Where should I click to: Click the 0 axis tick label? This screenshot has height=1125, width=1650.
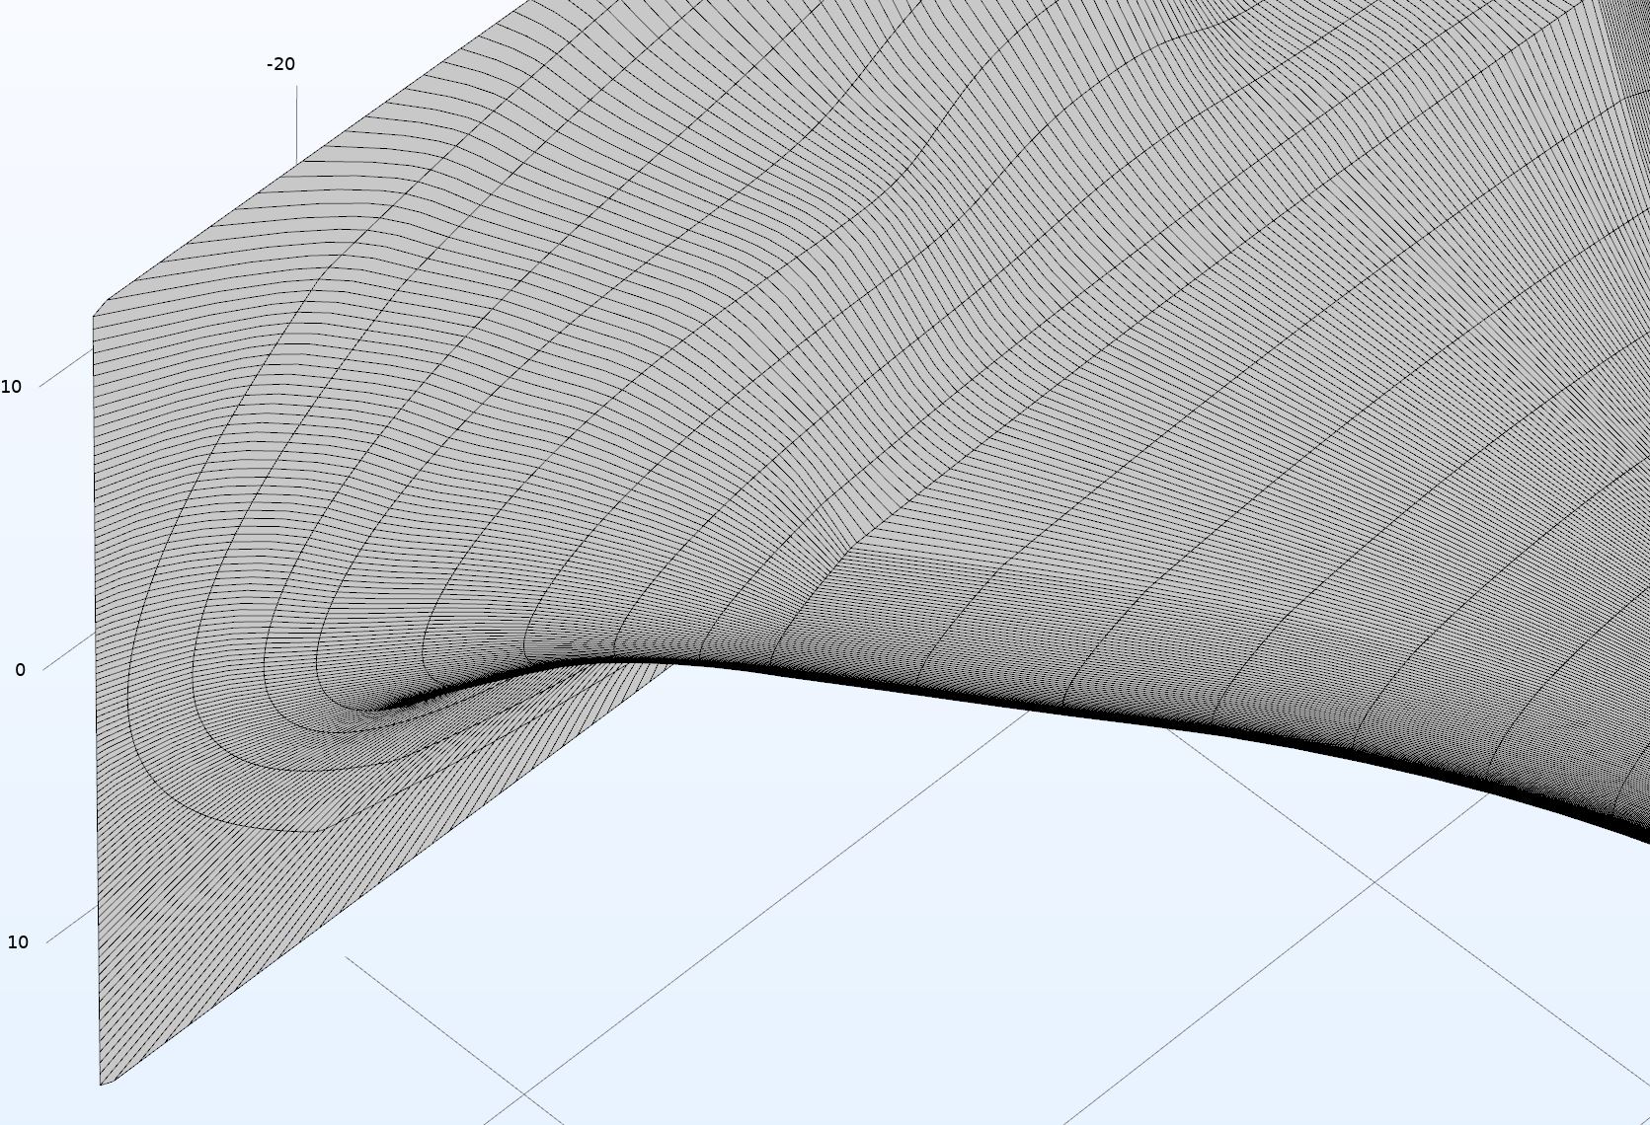coord(20,670)
